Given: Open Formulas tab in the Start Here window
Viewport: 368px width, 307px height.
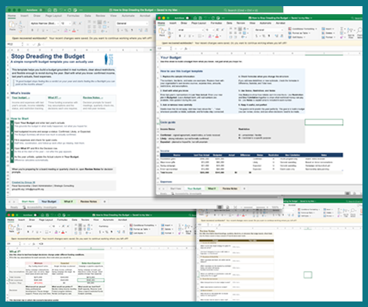Looking at the screenshot, I should click(73, 16).
